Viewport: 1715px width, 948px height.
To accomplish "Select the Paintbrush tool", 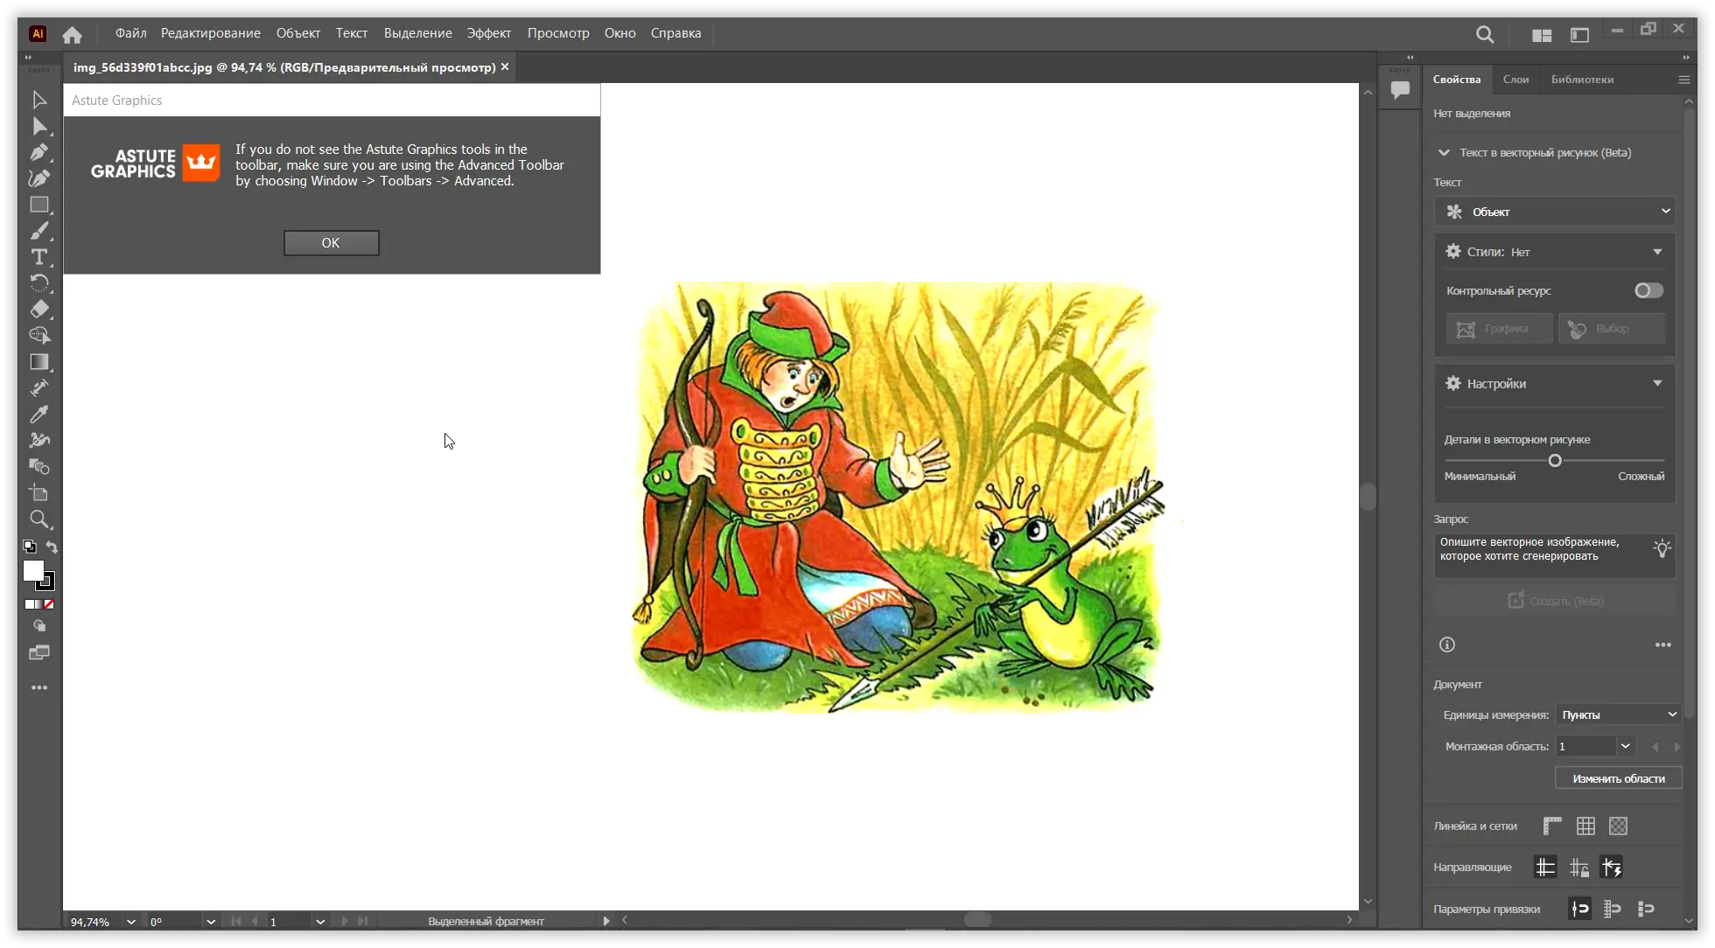I will [x=38, y=231].
